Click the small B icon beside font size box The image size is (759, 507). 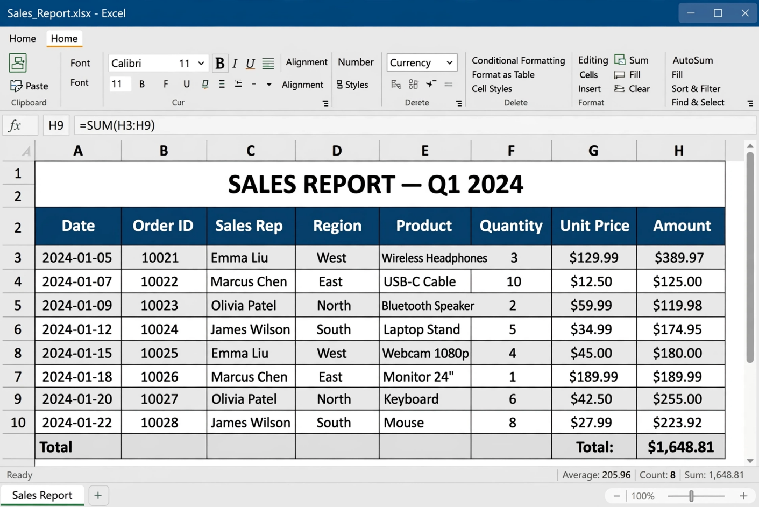pos(142,84)
